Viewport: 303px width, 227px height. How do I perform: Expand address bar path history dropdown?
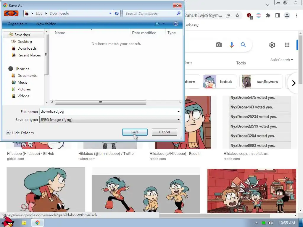click(x=110, y=13)
